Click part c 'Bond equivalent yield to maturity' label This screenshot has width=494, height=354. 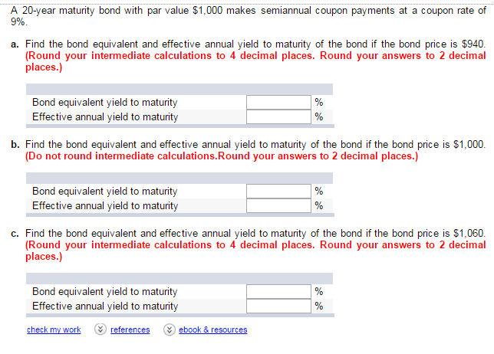[x=104, y=292]
